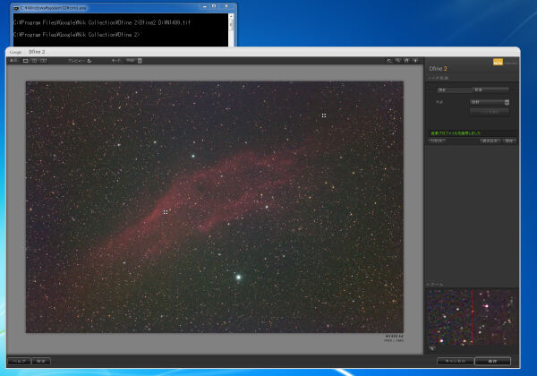Click the orange Nik logo icon

tap(498, 62)
